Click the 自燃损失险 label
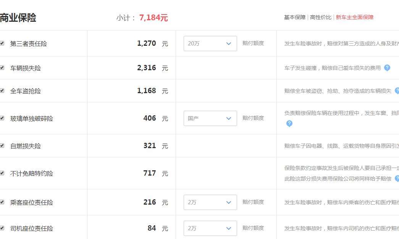This screenshot has width=399, height=239. [26, 146]
